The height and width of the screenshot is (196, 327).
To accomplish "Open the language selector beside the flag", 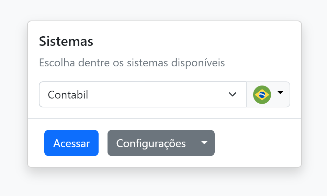I will point(268,94).
